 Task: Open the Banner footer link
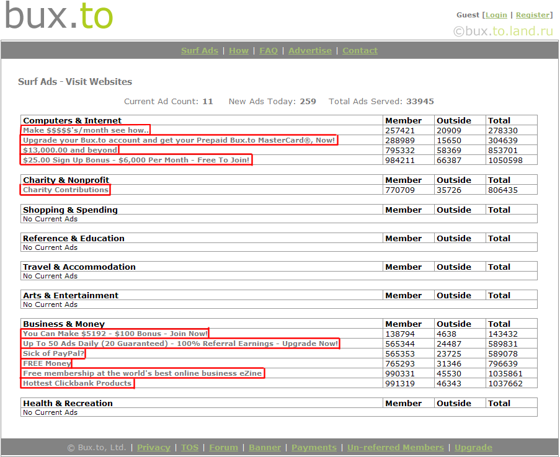pyautogui.click(x=265, y=447)
